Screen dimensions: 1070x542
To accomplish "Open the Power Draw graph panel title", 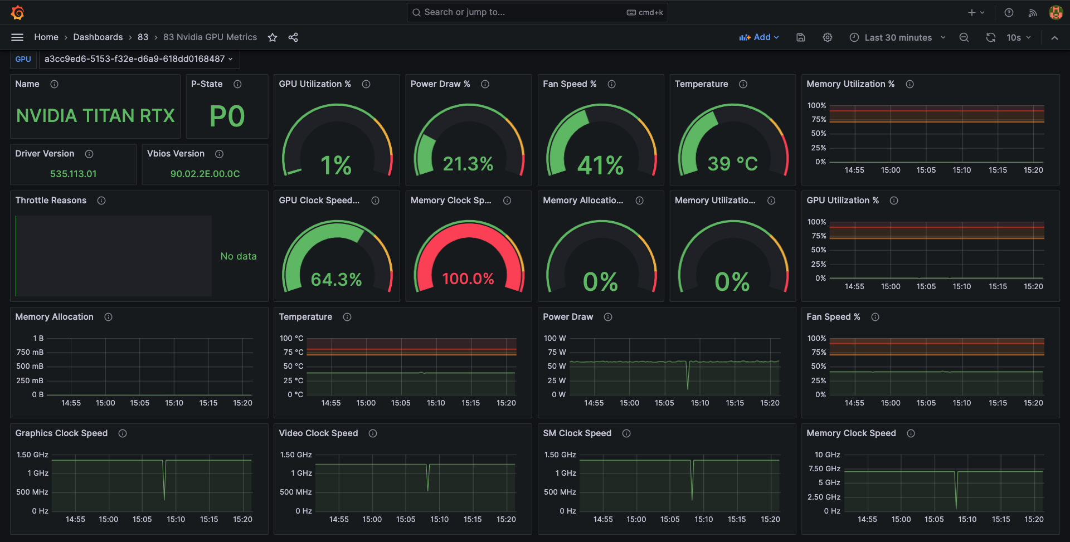I will pos(568,317).
